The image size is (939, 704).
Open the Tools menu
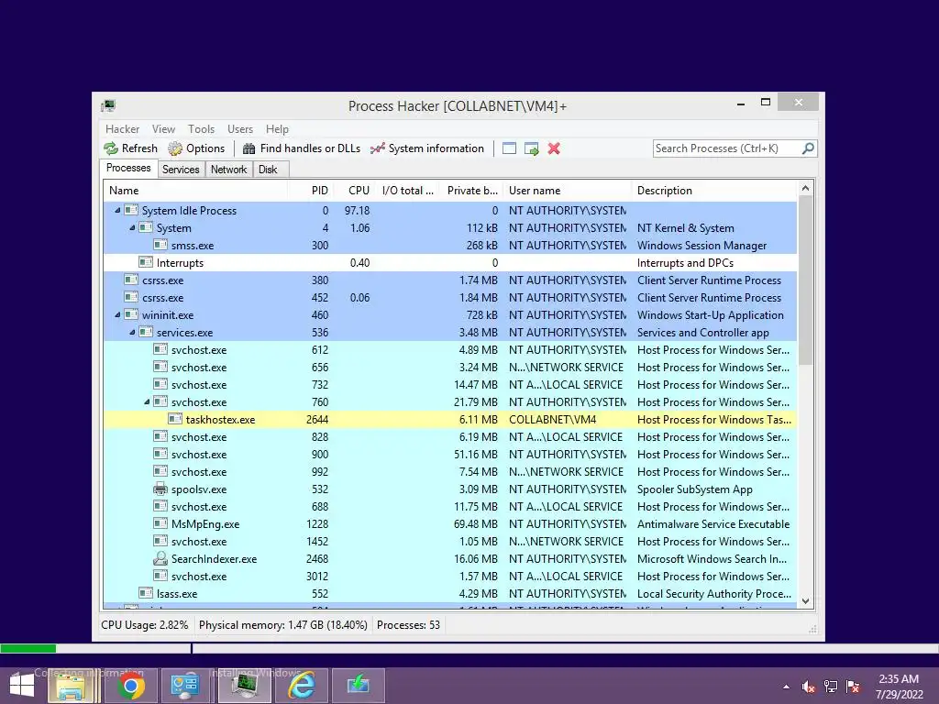click(201, 128)
